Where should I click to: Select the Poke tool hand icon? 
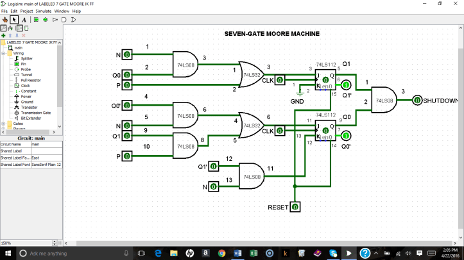[x=5, y=20]
